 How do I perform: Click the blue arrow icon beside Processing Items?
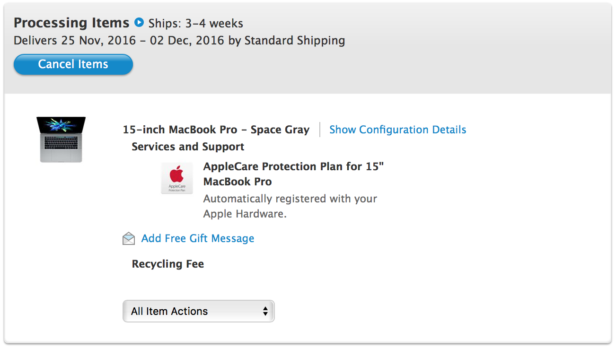click(139, 22)
